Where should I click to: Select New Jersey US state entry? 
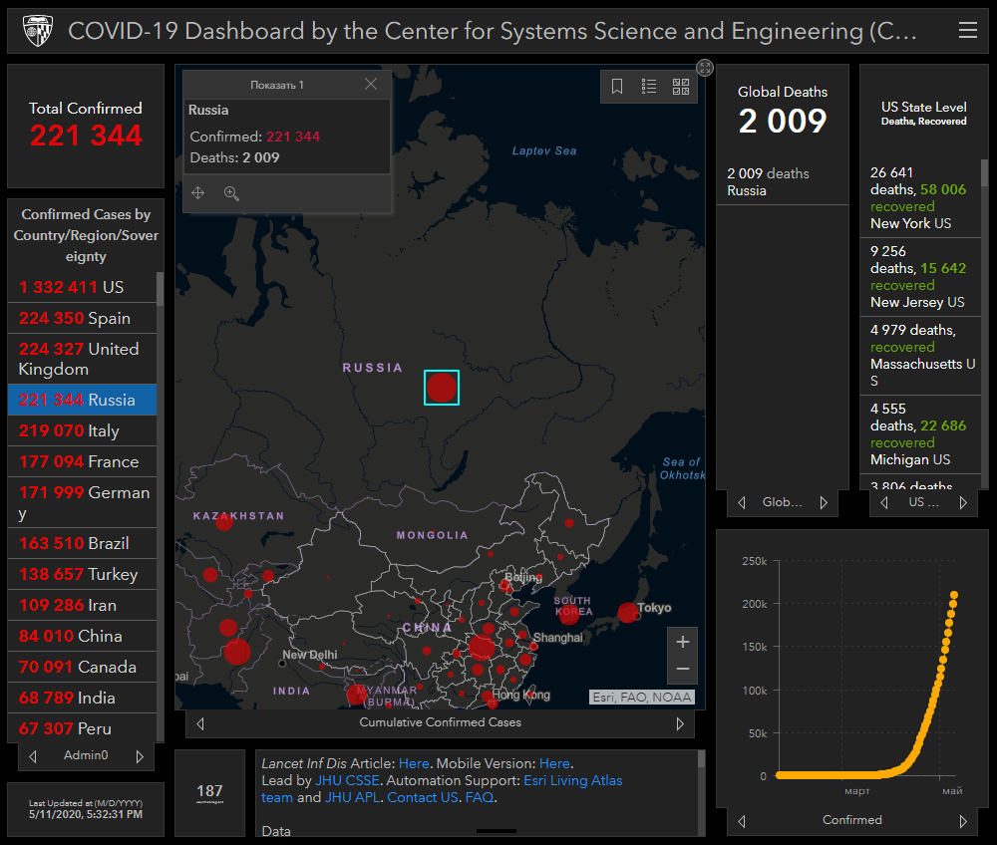click(920, 277)
